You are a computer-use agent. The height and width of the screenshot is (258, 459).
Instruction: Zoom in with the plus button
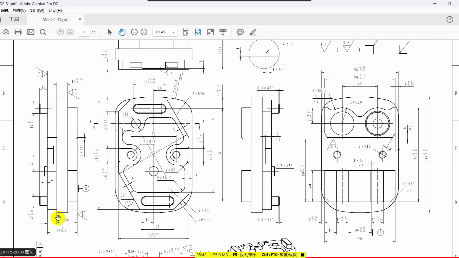click(144, 32)
